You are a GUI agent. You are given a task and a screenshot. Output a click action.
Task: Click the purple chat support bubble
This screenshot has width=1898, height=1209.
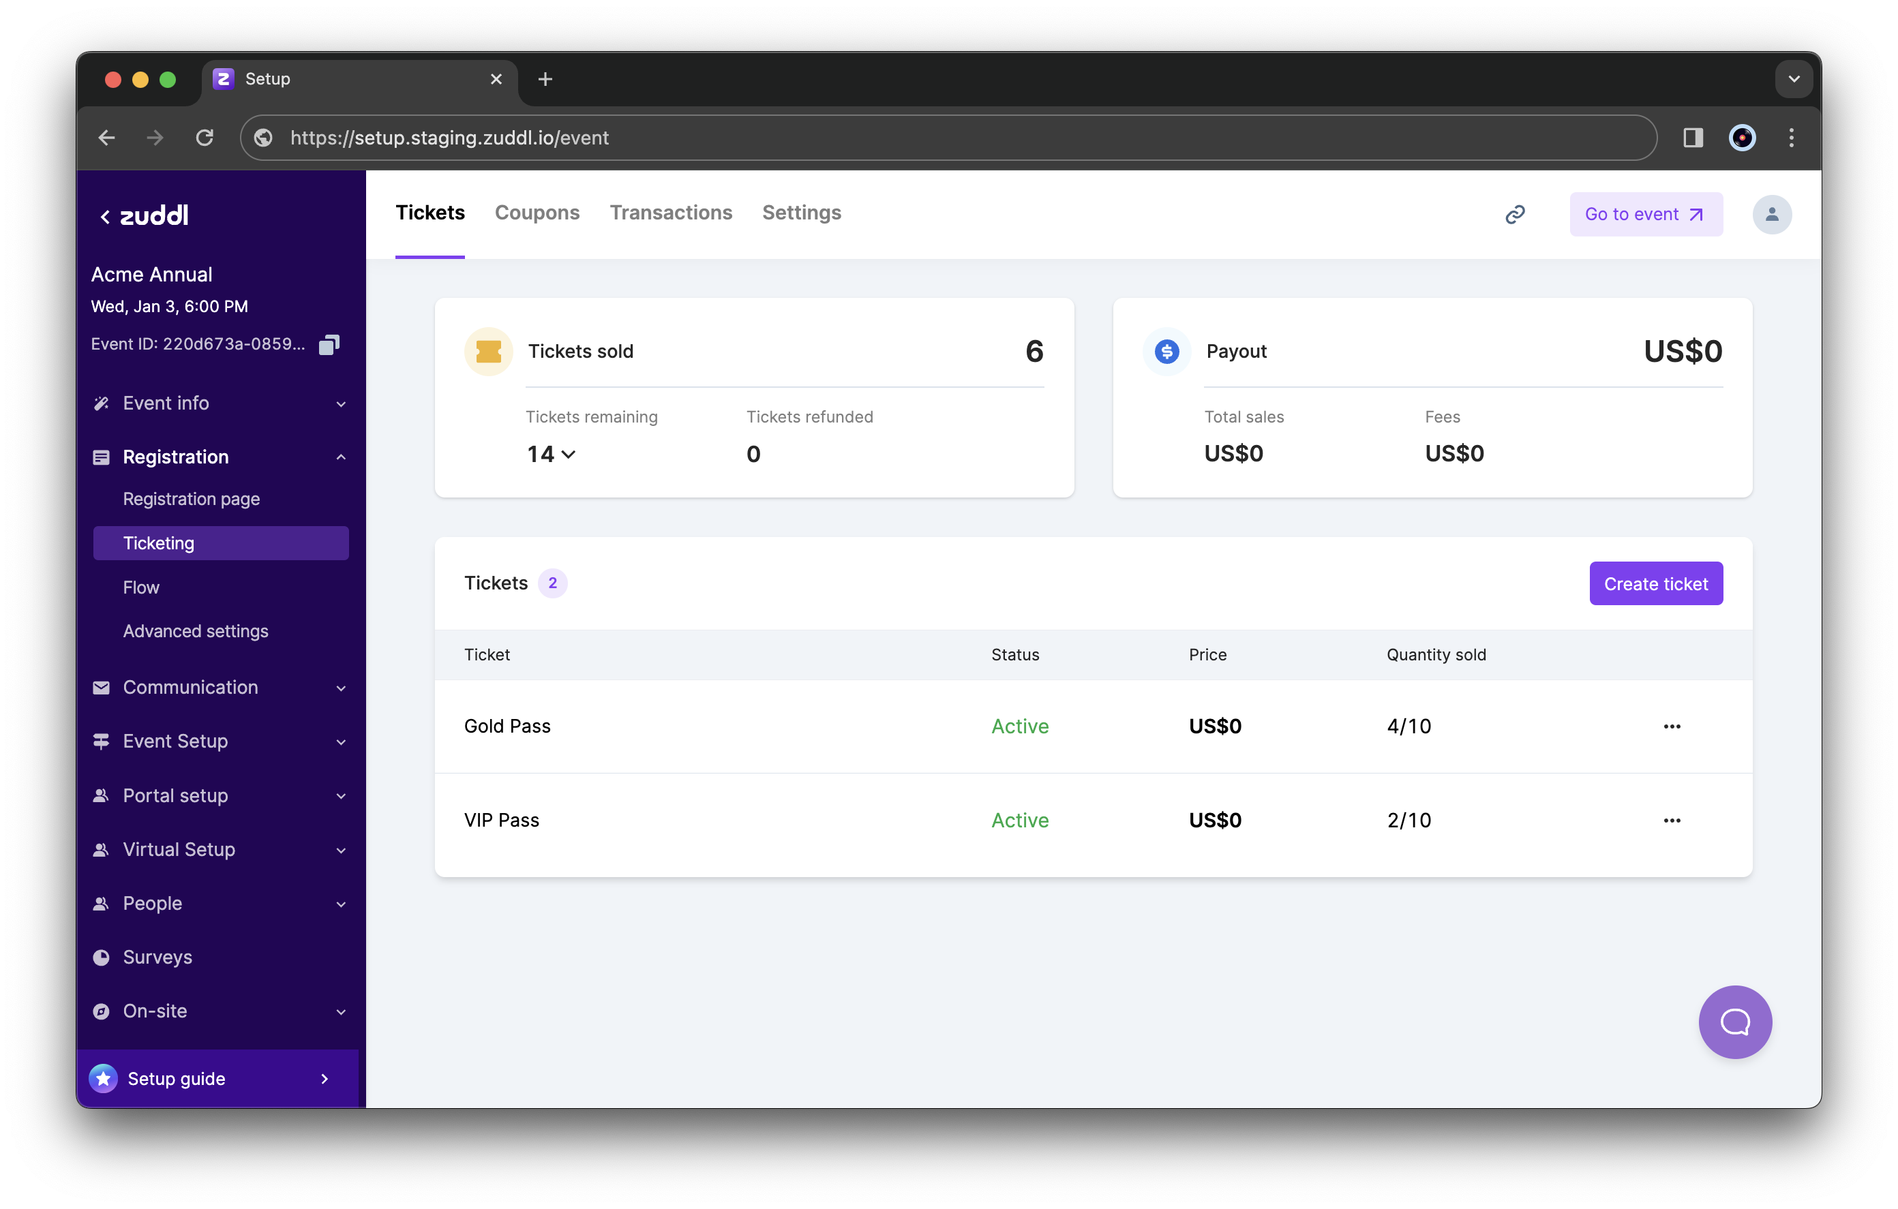coord(1732,1022)
